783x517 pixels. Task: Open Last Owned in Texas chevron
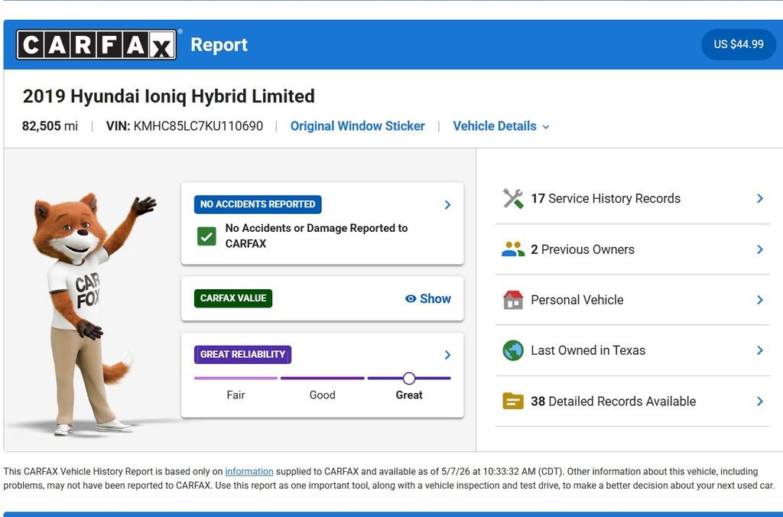[x=759, y=351]
